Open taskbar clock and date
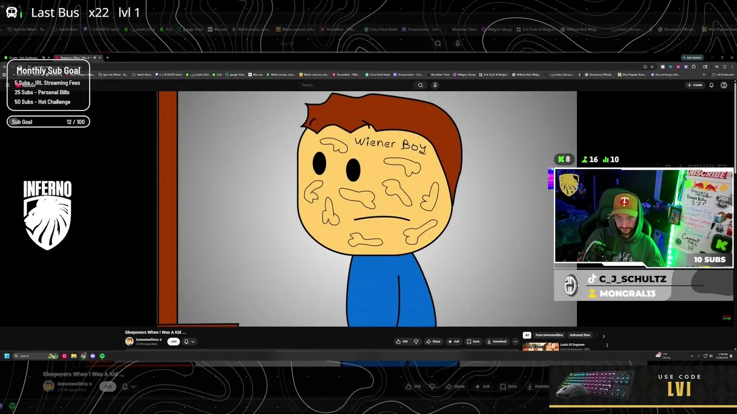 point(723,356)
